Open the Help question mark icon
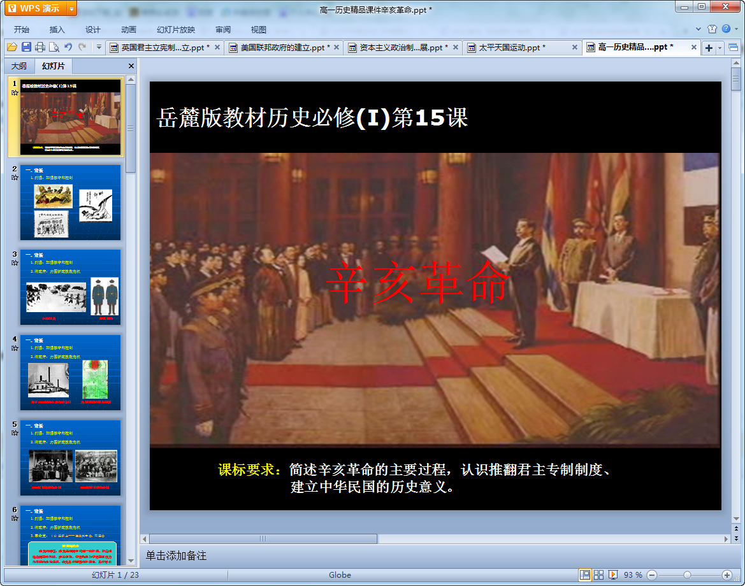Viewport: 745px width, 586px height. [x=727, y=29]
